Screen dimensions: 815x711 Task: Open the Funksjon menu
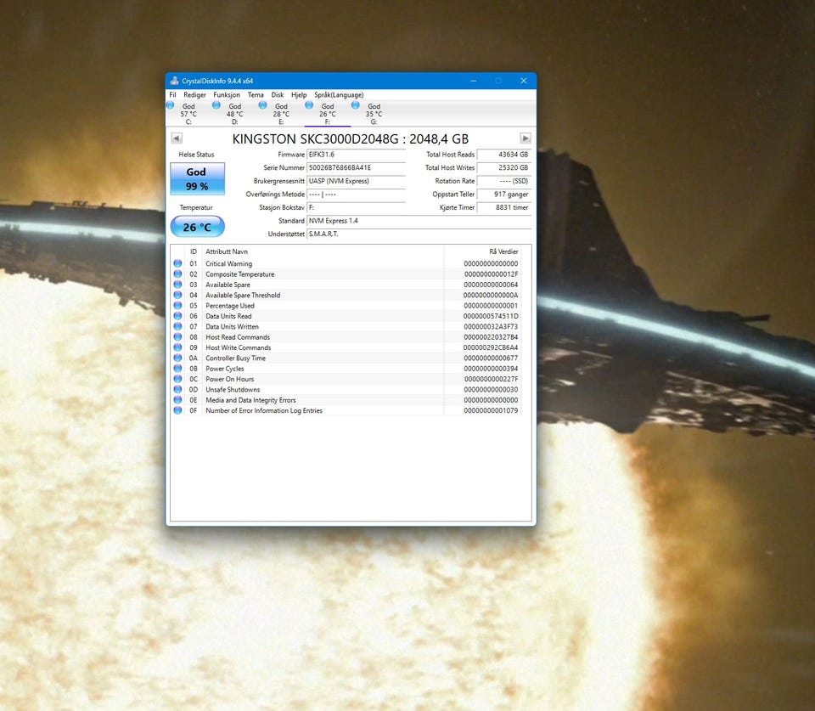[227, 94]
